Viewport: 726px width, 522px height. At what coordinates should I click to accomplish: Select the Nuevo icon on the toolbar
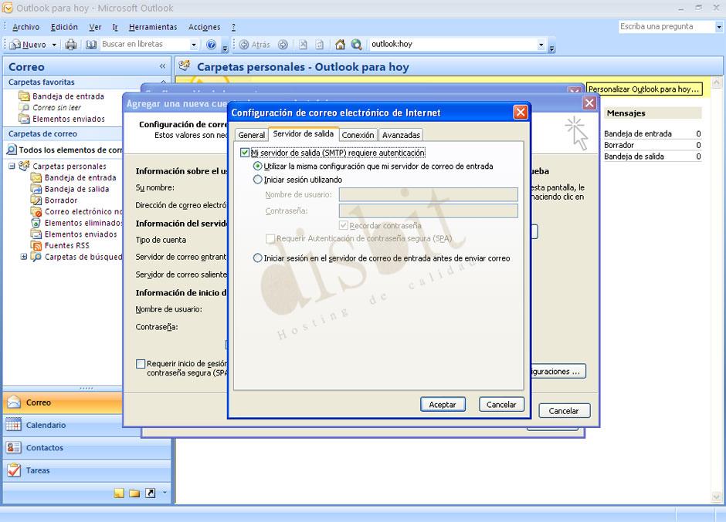tap(16, 44)
